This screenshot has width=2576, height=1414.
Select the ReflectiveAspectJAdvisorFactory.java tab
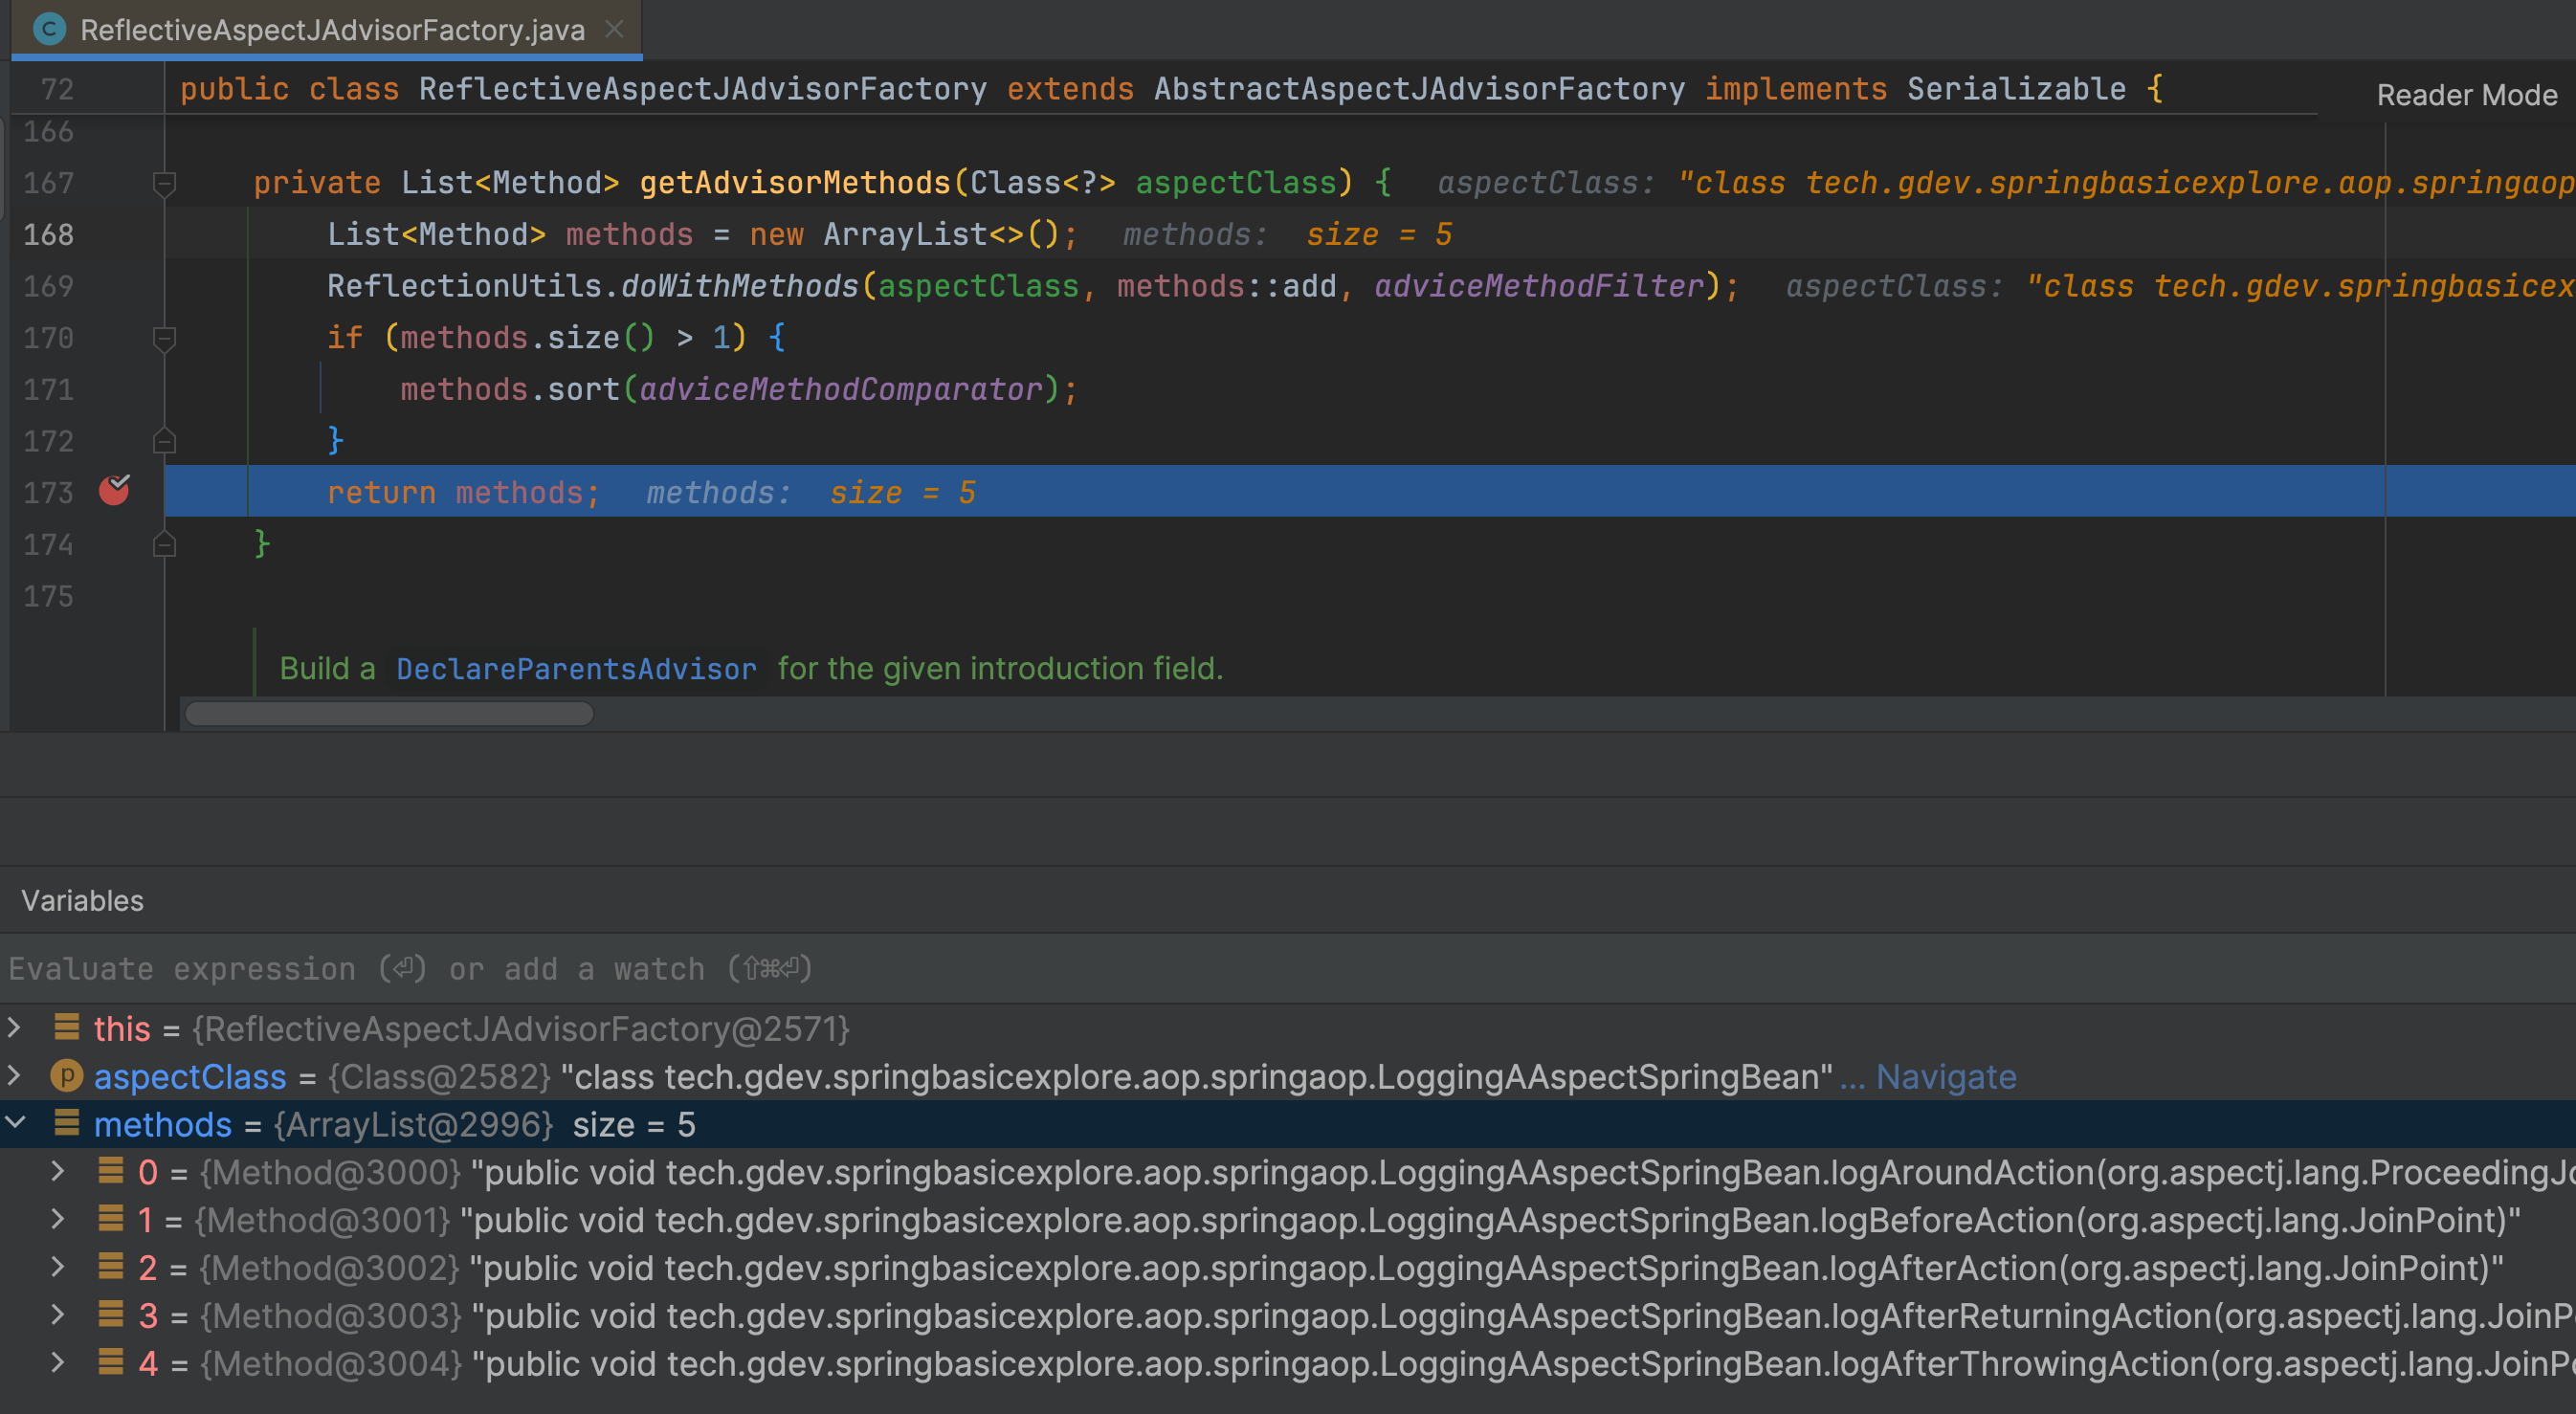(x=326, y=30)
